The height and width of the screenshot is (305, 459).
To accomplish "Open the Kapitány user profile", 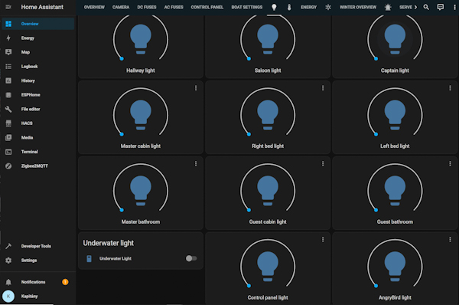I will point(38,297).
